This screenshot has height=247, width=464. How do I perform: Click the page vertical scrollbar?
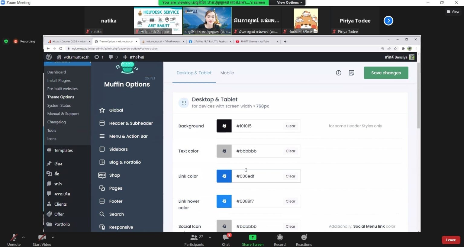click(x=418, y=95)
